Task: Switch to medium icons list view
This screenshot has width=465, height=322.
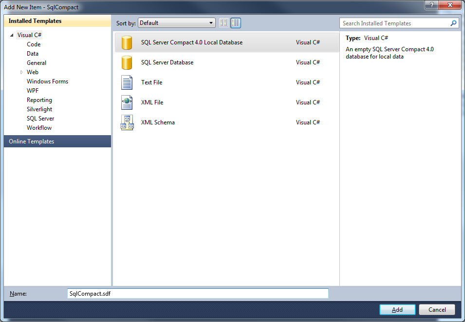Action: 236,23
